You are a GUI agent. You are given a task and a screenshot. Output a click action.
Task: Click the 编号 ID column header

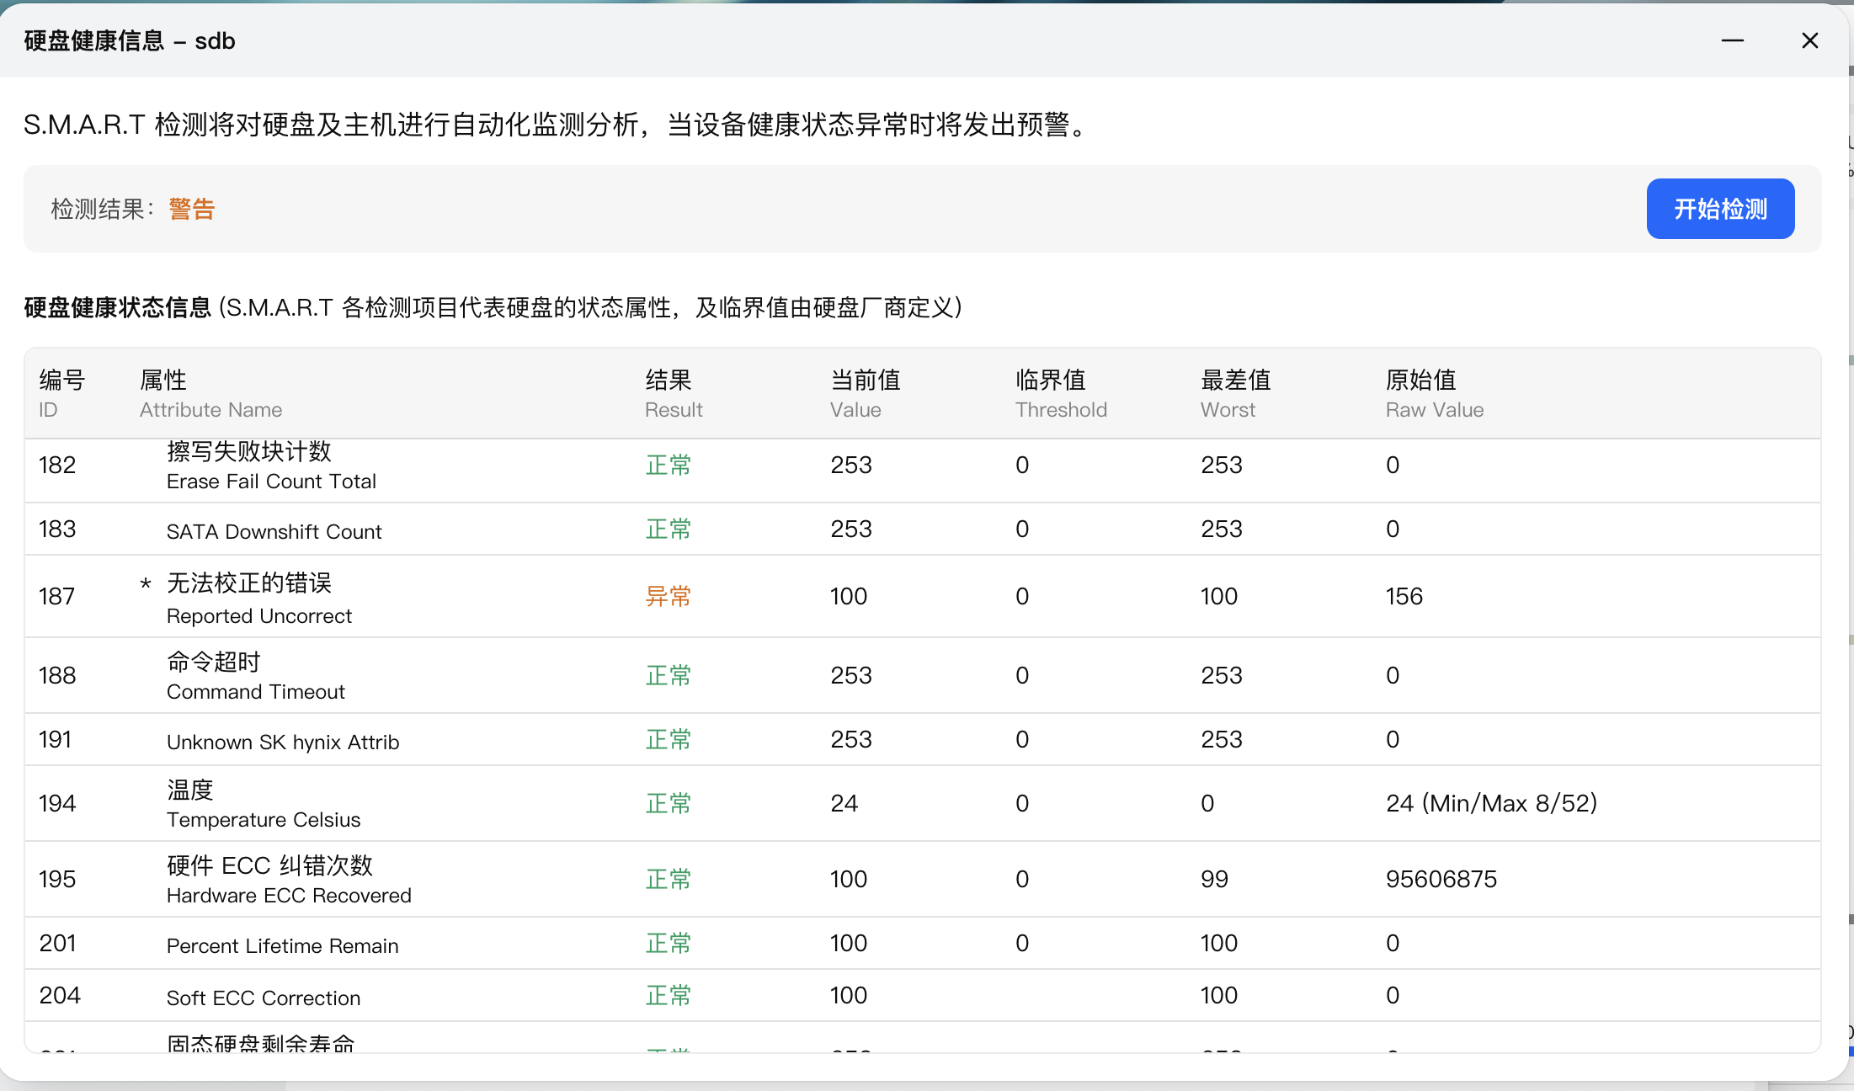pyautogui.click(x=61, y=393)
